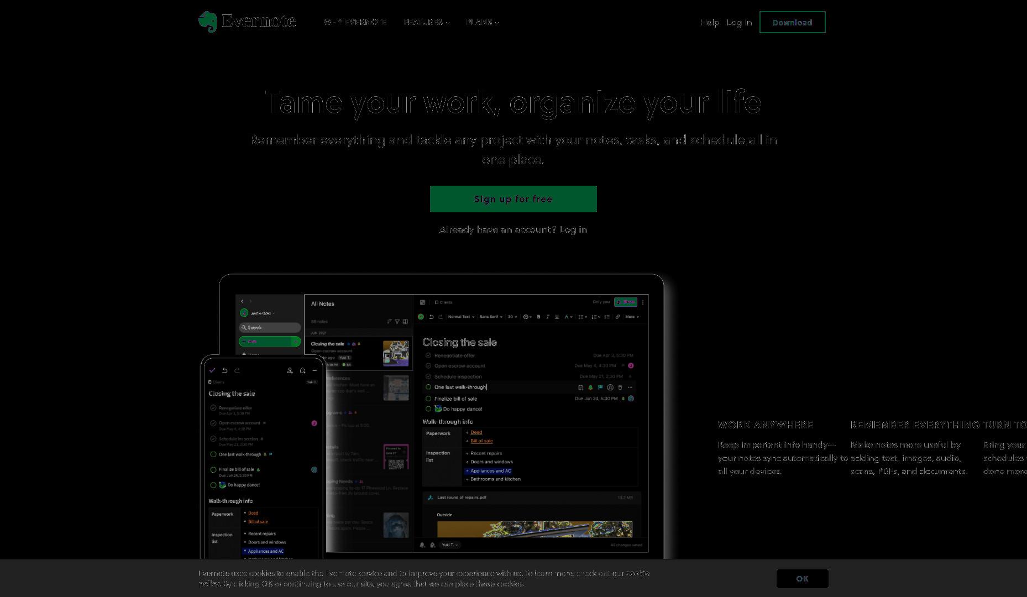
Task: Click sort icon in All Notes header
Action: click(390, 321)
